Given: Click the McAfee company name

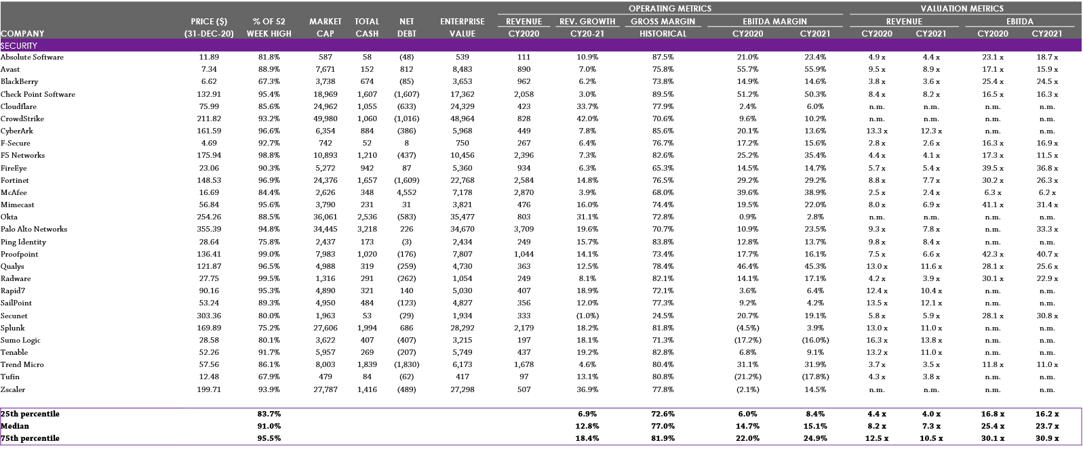Looking at the screenshot, I should coord(14,192).
